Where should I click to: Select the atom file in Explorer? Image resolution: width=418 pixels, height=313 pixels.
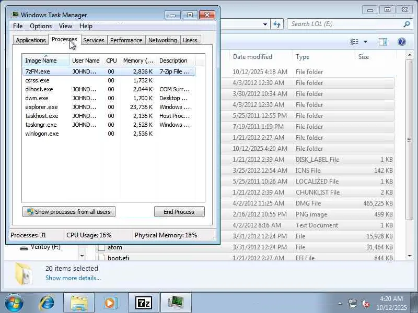[x=245, y=247]
